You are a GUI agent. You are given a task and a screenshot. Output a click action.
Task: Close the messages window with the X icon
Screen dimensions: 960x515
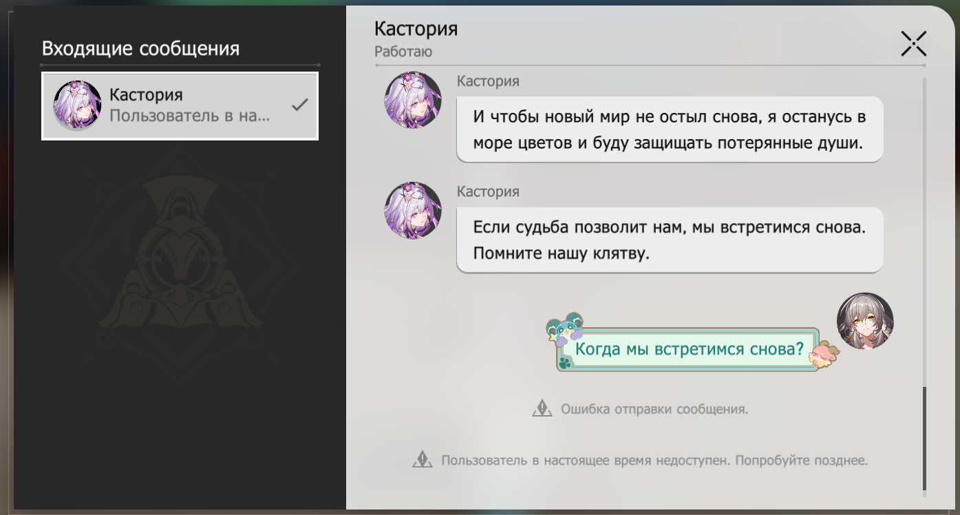[x=913, y=43]
